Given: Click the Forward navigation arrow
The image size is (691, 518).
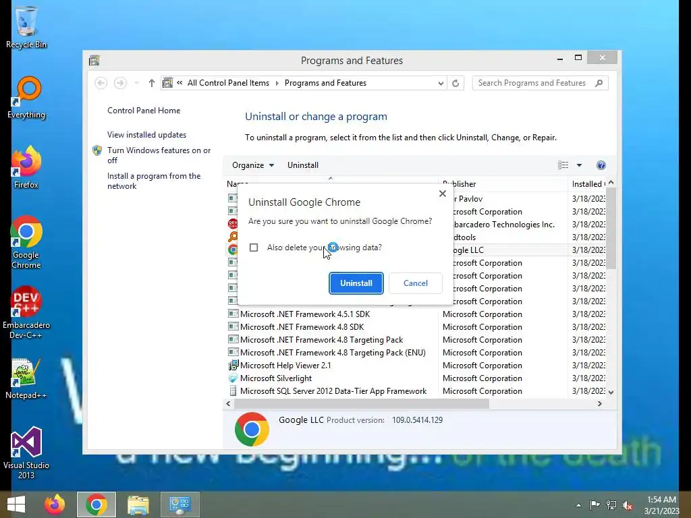Looking at the screenshot, I should point(120,83).
